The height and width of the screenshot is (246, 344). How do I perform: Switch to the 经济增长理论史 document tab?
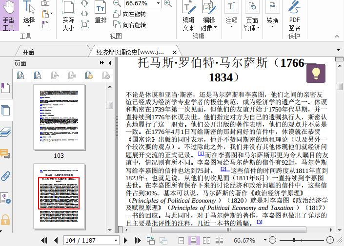tap(130, 52)
